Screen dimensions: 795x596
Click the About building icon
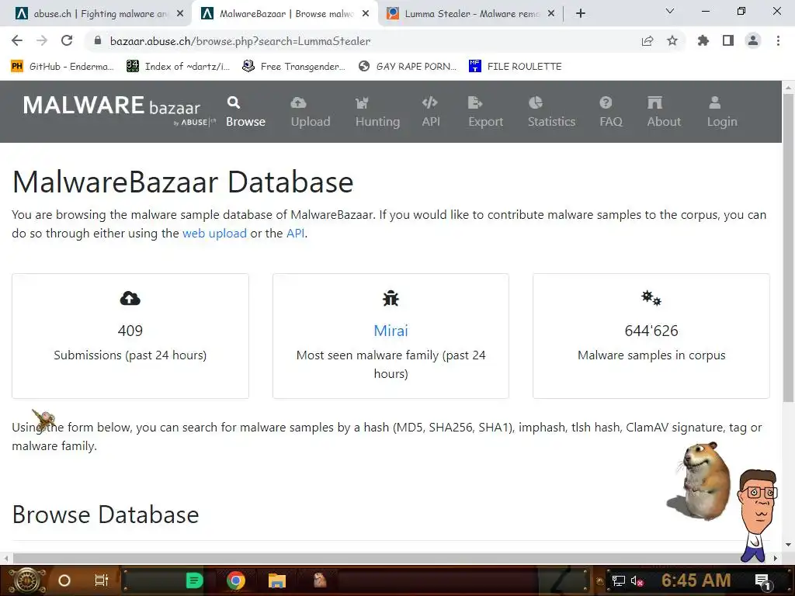[x=654, y=103]
